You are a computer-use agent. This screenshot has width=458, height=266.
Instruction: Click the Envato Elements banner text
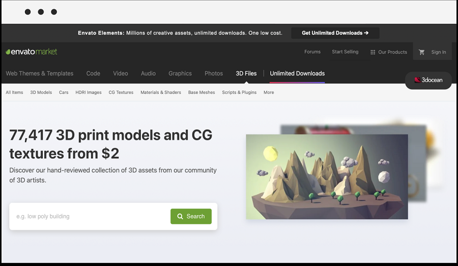(180, 33)
